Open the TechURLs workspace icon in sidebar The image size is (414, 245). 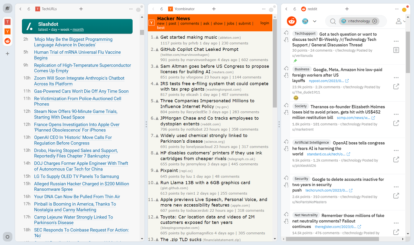point(7,22)
